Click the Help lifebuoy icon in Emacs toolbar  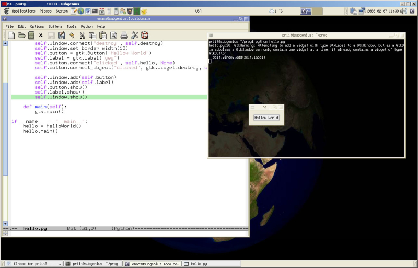tap(145, 35)
